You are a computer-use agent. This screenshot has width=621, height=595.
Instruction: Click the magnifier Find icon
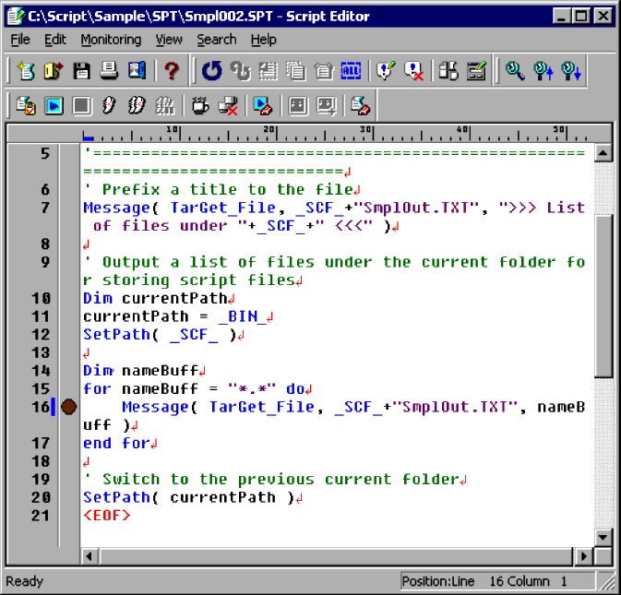(x=515, y=71)
